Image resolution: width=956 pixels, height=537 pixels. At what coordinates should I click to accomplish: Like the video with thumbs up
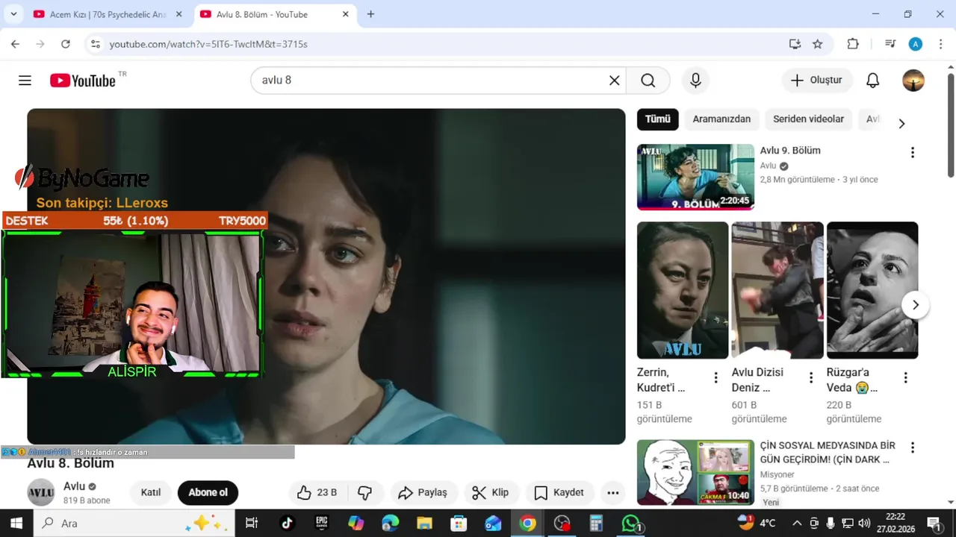(x=317, y=492)
